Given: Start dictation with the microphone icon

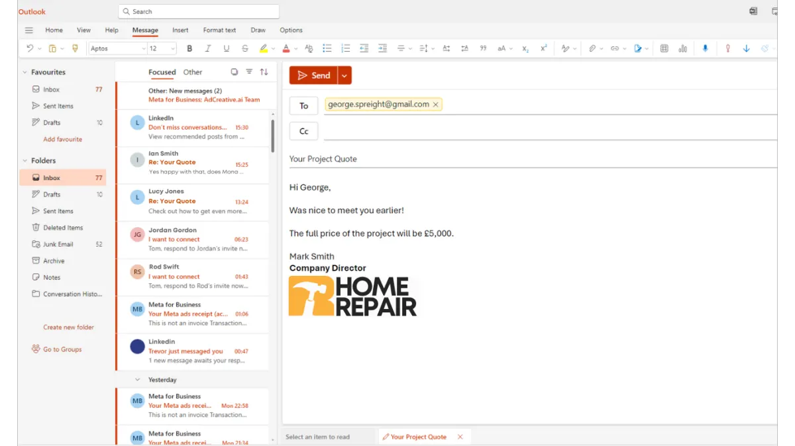Looking at the screenshot, I should (705, 48).
